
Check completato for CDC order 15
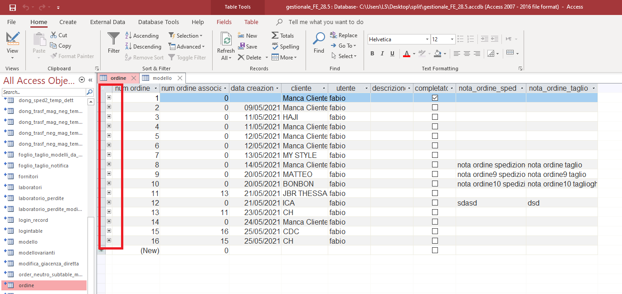tap(435, 231)
